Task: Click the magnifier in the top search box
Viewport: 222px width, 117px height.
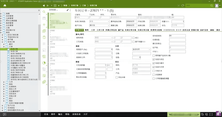Action: pyautogui.click(x=212, y=6)
